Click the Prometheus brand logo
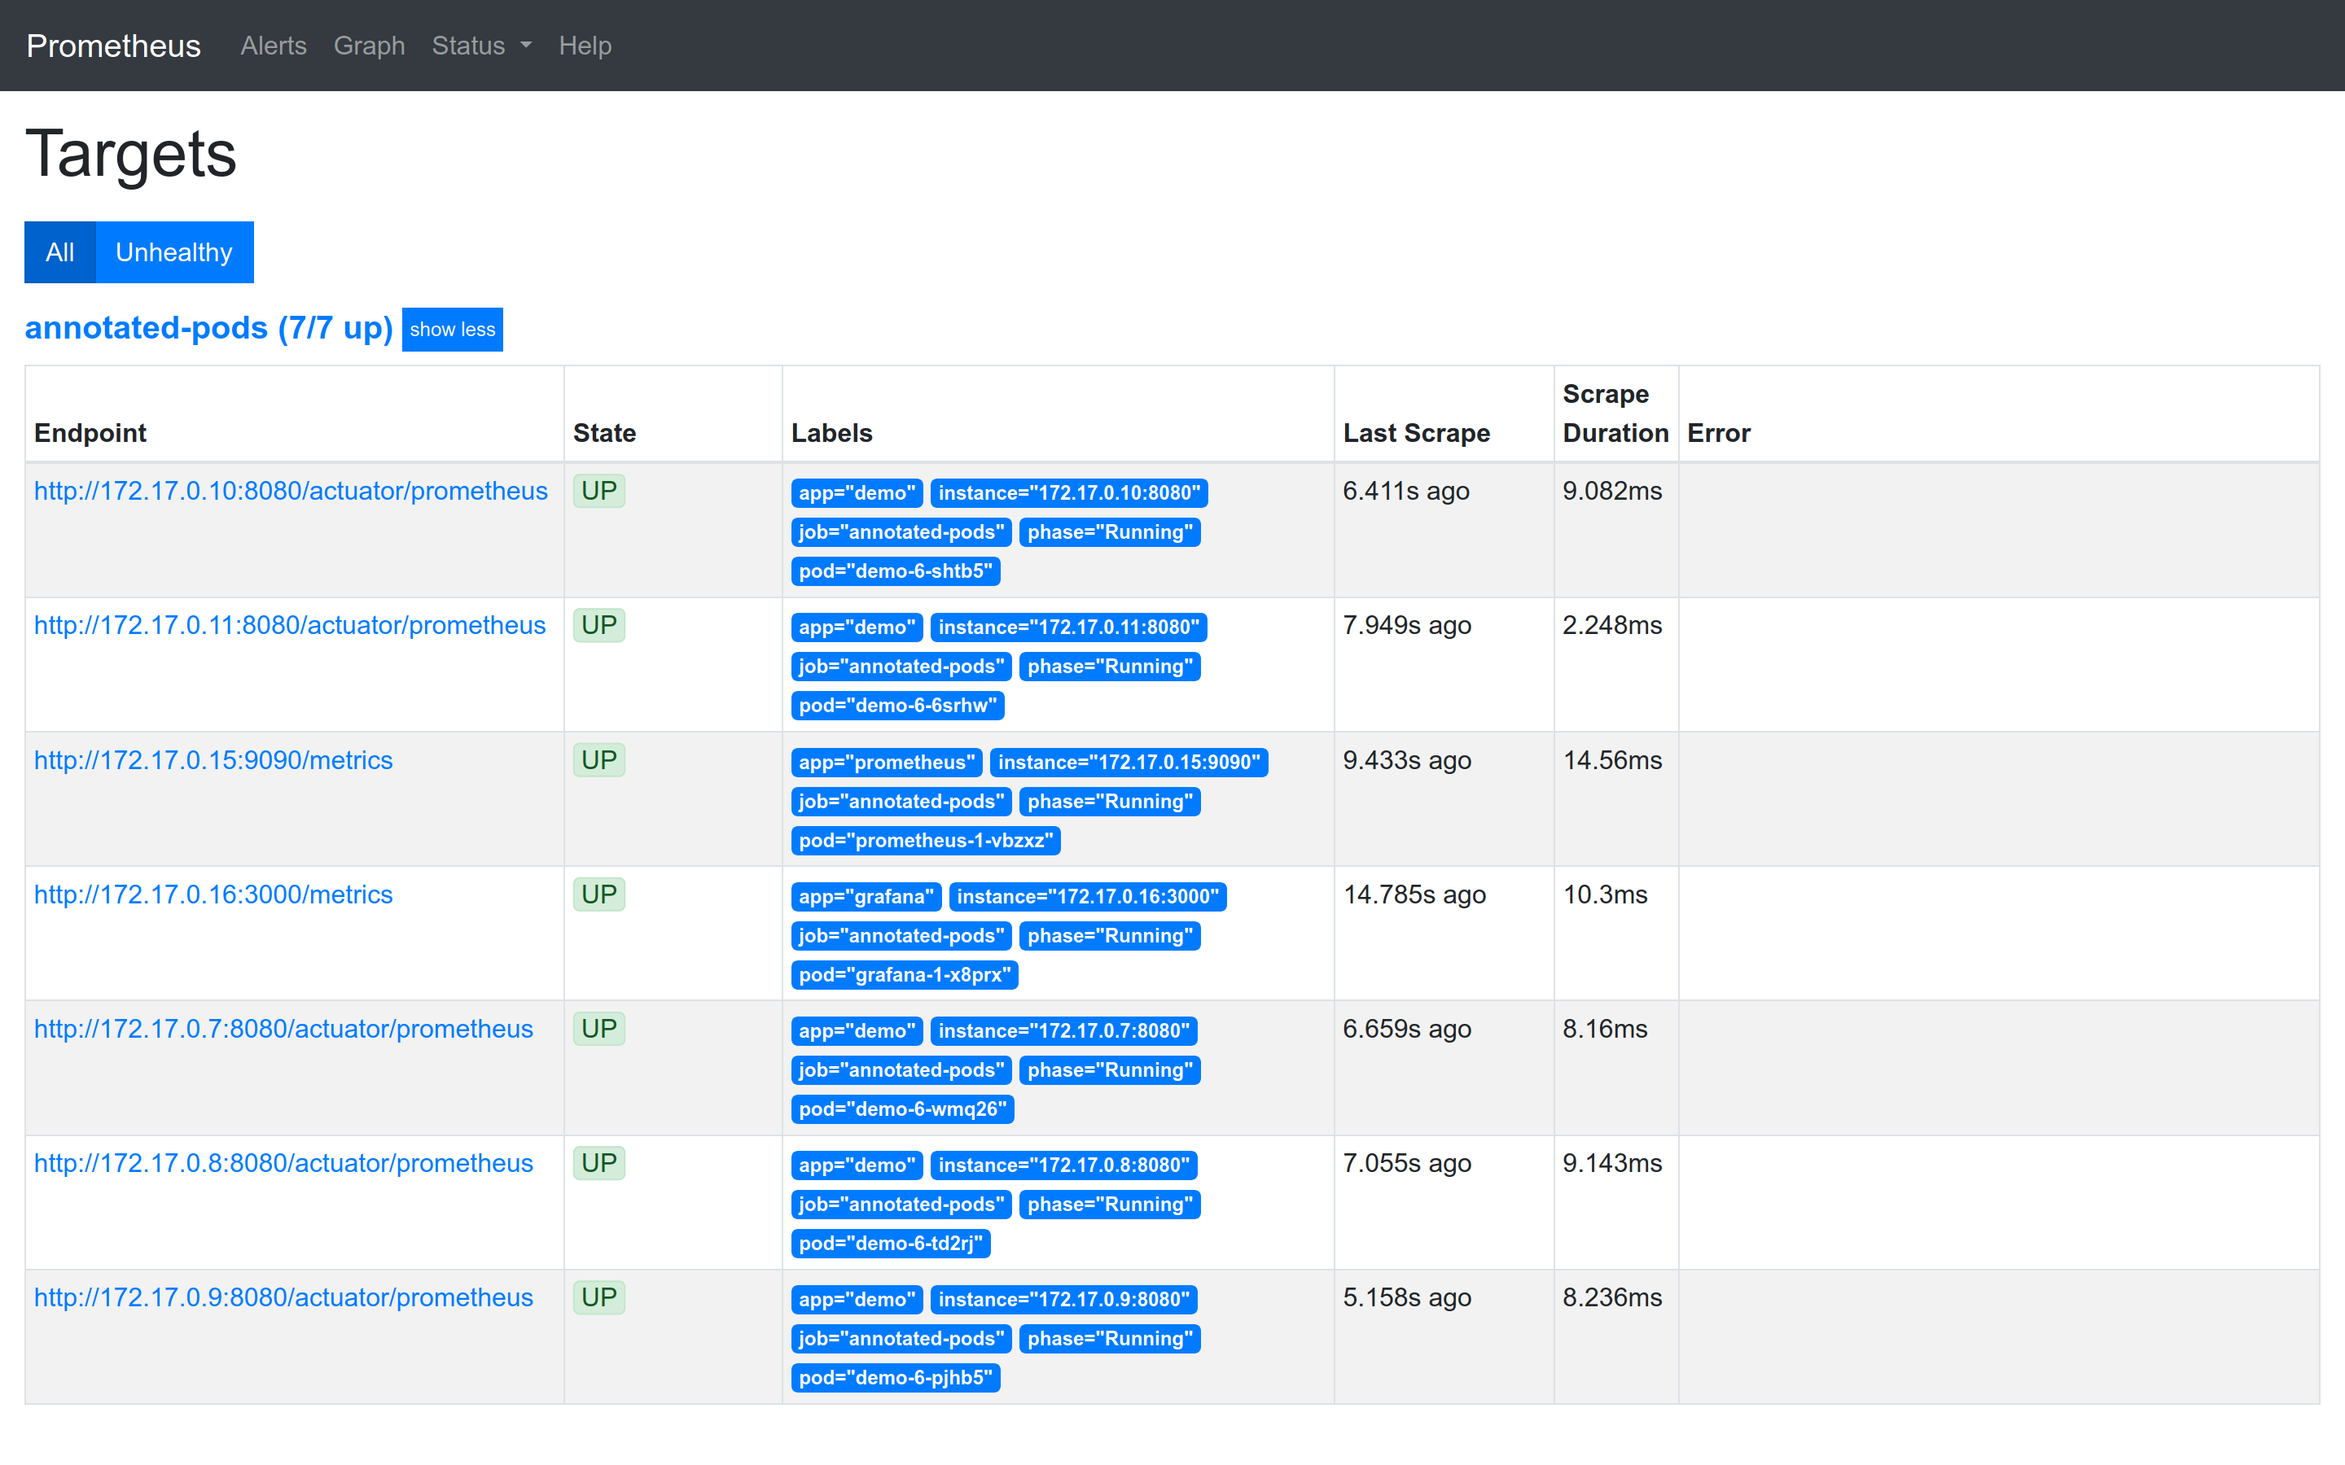This screenshot has width=2345, height=1465. coord(113,46)
